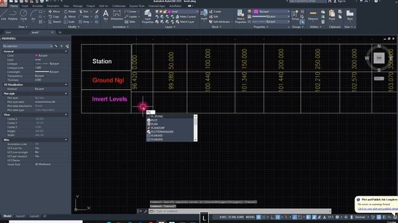This screenshot has width=398, height=223.
Task: Click the Mirror tool
Action: pyautogui.click(x=70, y=17)
